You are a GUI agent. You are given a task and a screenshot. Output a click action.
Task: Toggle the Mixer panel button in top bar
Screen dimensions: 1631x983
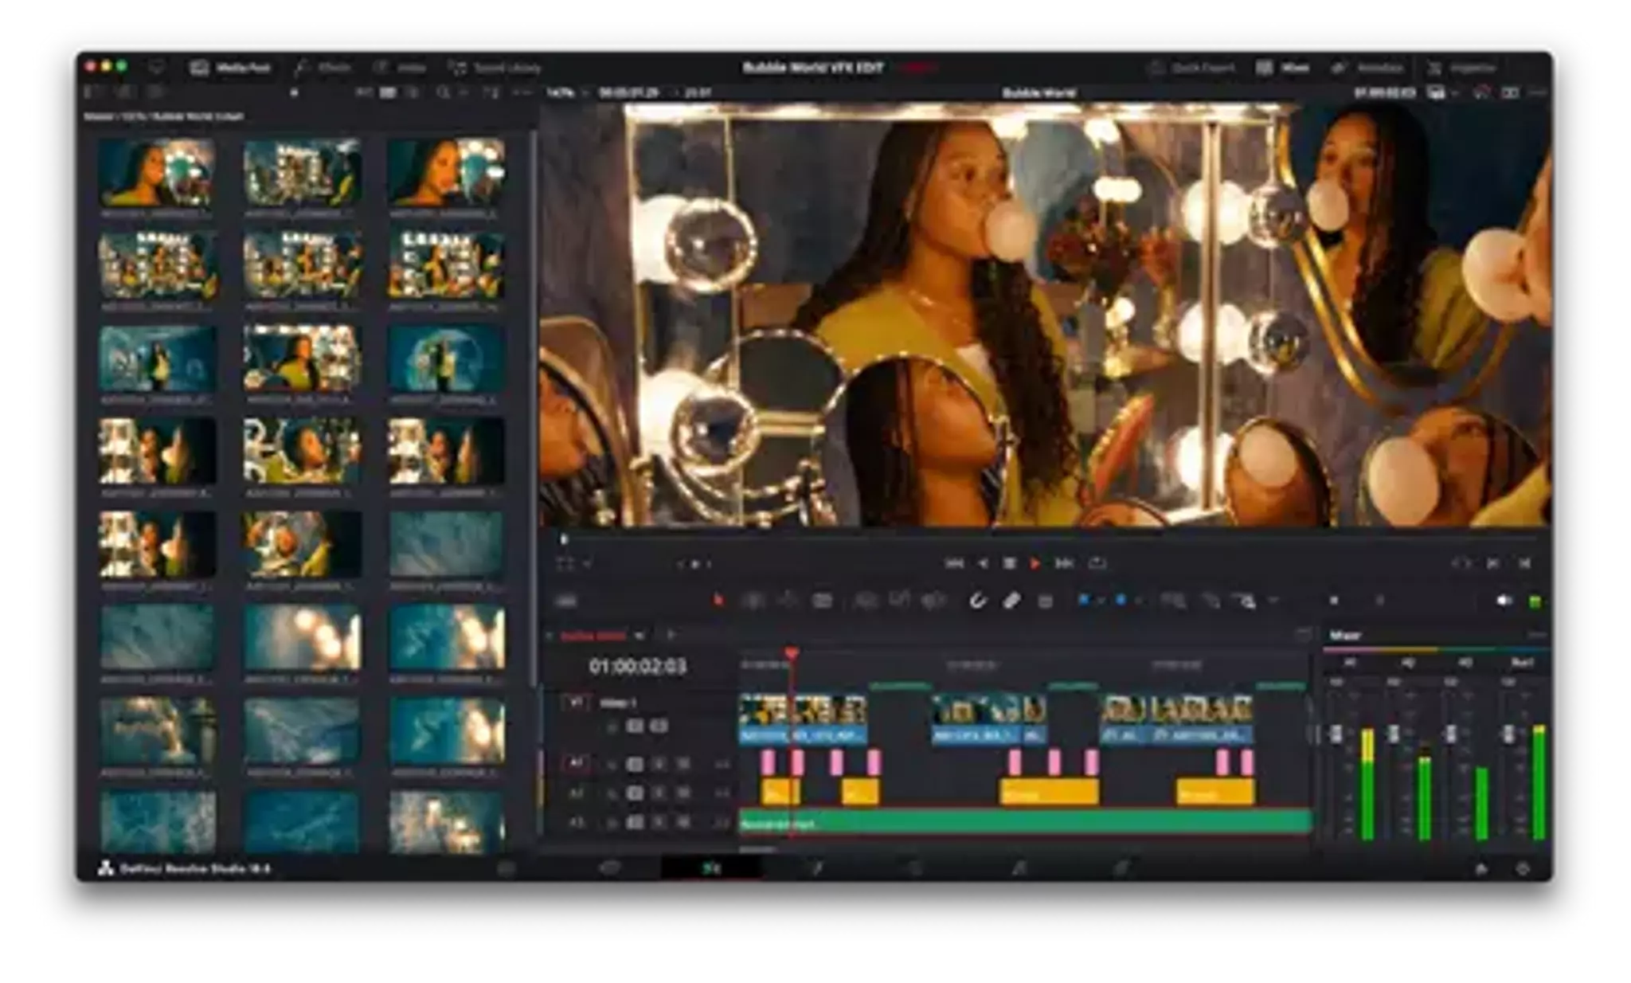tap(1283, 68)
